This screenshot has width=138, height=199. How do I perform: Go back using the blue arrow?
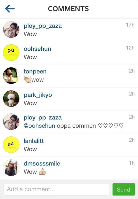pyautogui.click(x=10, y=9)
